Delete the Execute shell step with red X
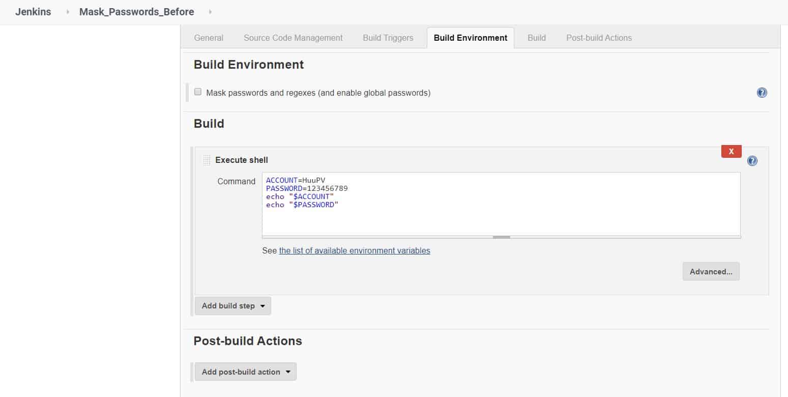 pyautogui.click(x=731, y=151)
